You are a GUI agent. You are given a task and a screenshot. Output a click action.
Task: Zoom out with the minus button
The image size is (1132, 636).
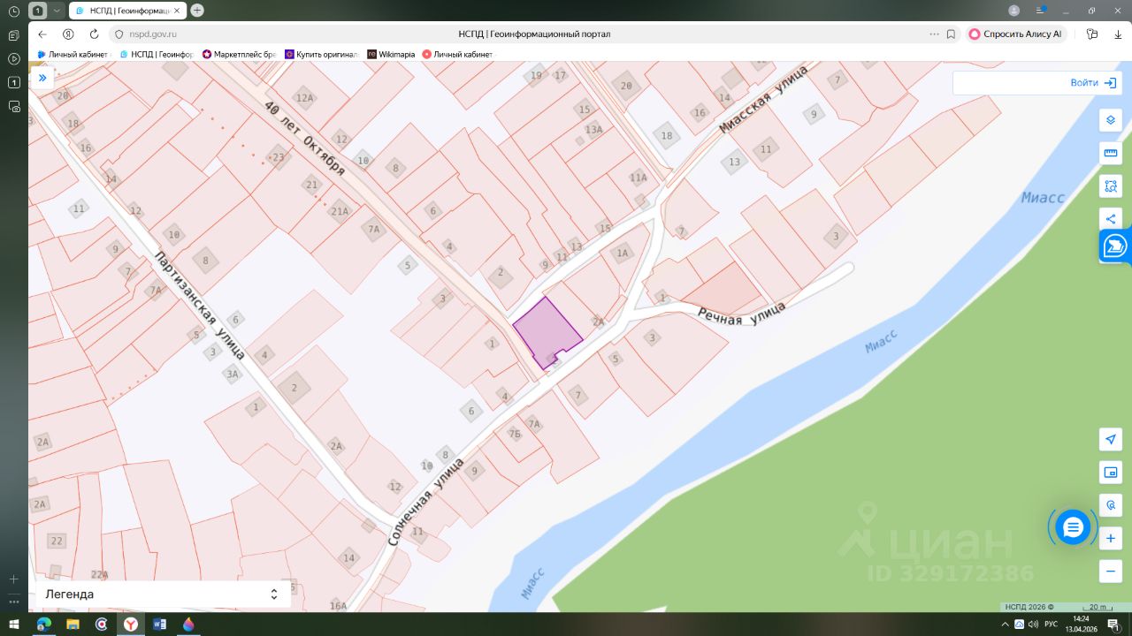(1111, 571)
